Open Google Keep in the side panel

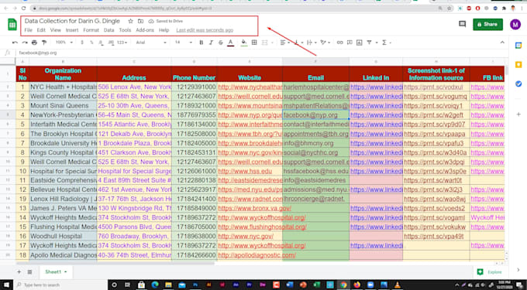pyautogui.click(x=518, y=65)
